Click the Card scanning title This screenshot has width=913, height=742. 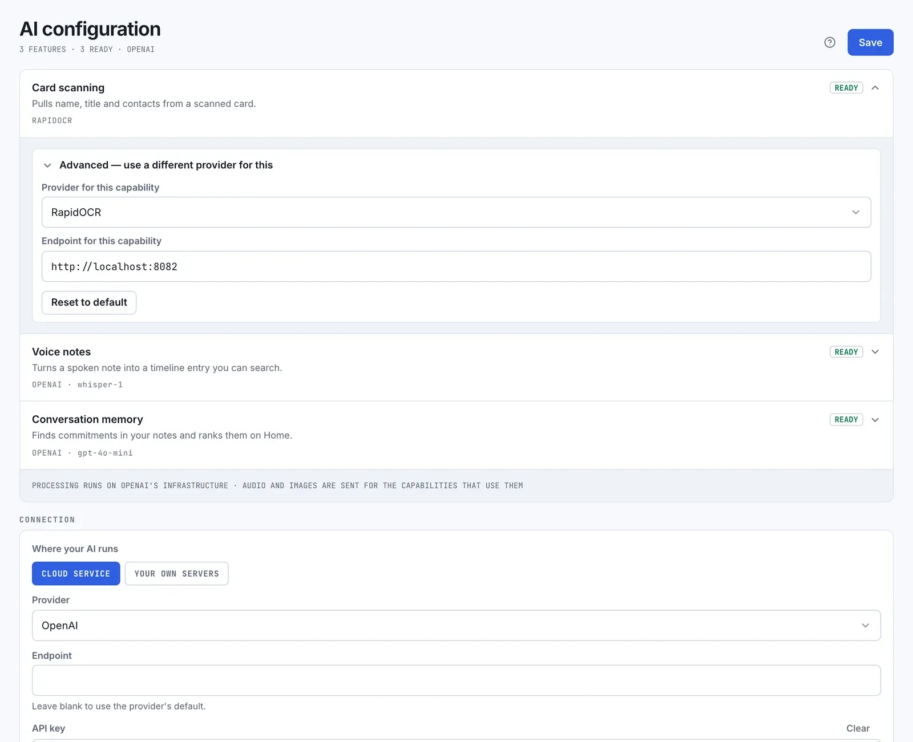[x=68, y=88]
